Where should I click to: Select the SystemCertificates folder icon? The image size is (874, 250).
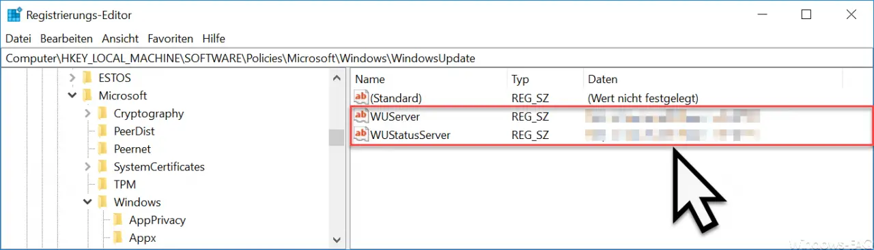pos(102,166)
